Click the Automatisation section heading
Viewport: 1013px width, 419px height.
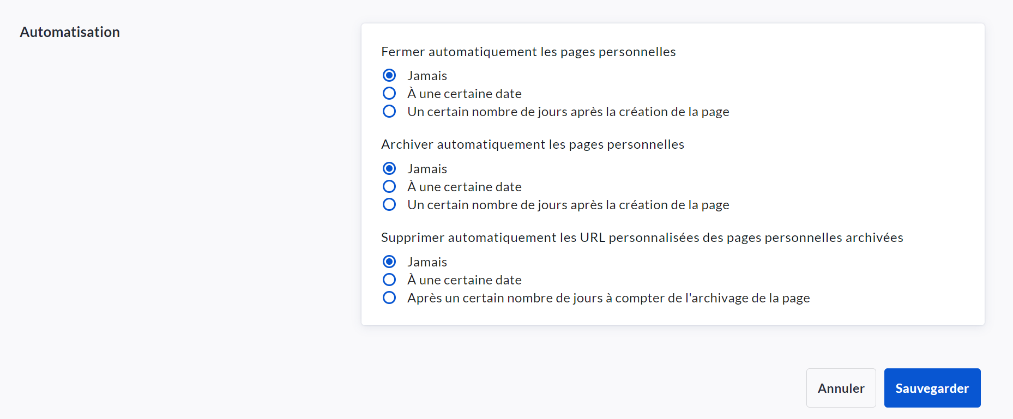[x=70, y=32]
